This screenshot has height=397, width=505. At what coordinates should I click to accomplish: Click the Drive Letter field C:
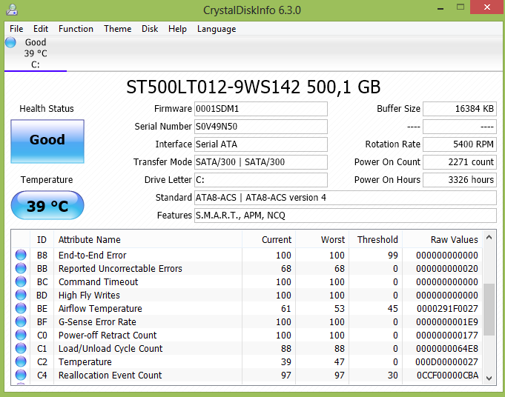point(261,179)
